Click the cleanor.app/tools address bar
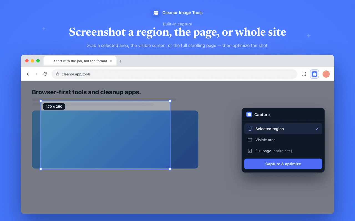 pos(174,74)
